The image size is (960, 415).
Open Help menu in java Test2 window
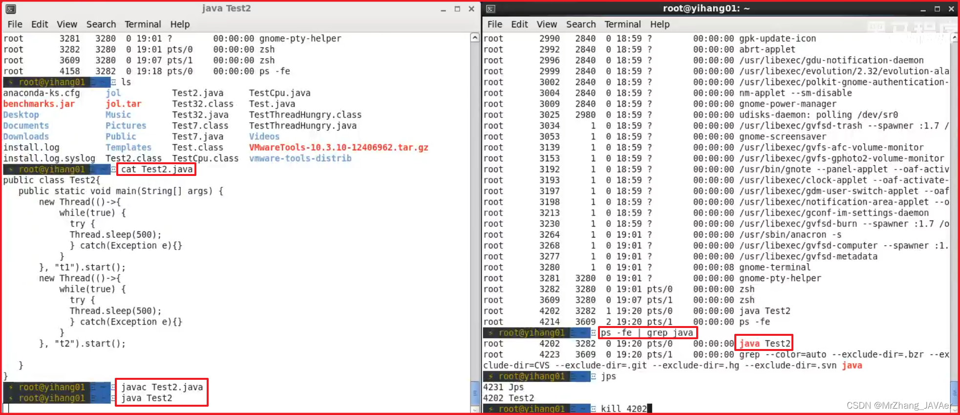click(x=180, y=24)
